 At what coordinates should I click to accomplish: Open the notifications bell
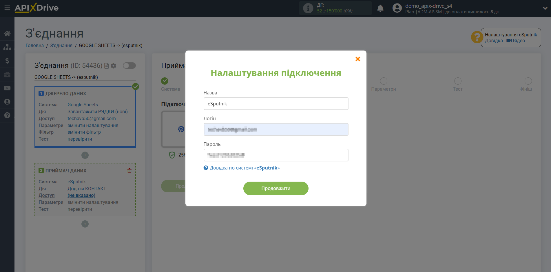380,8
